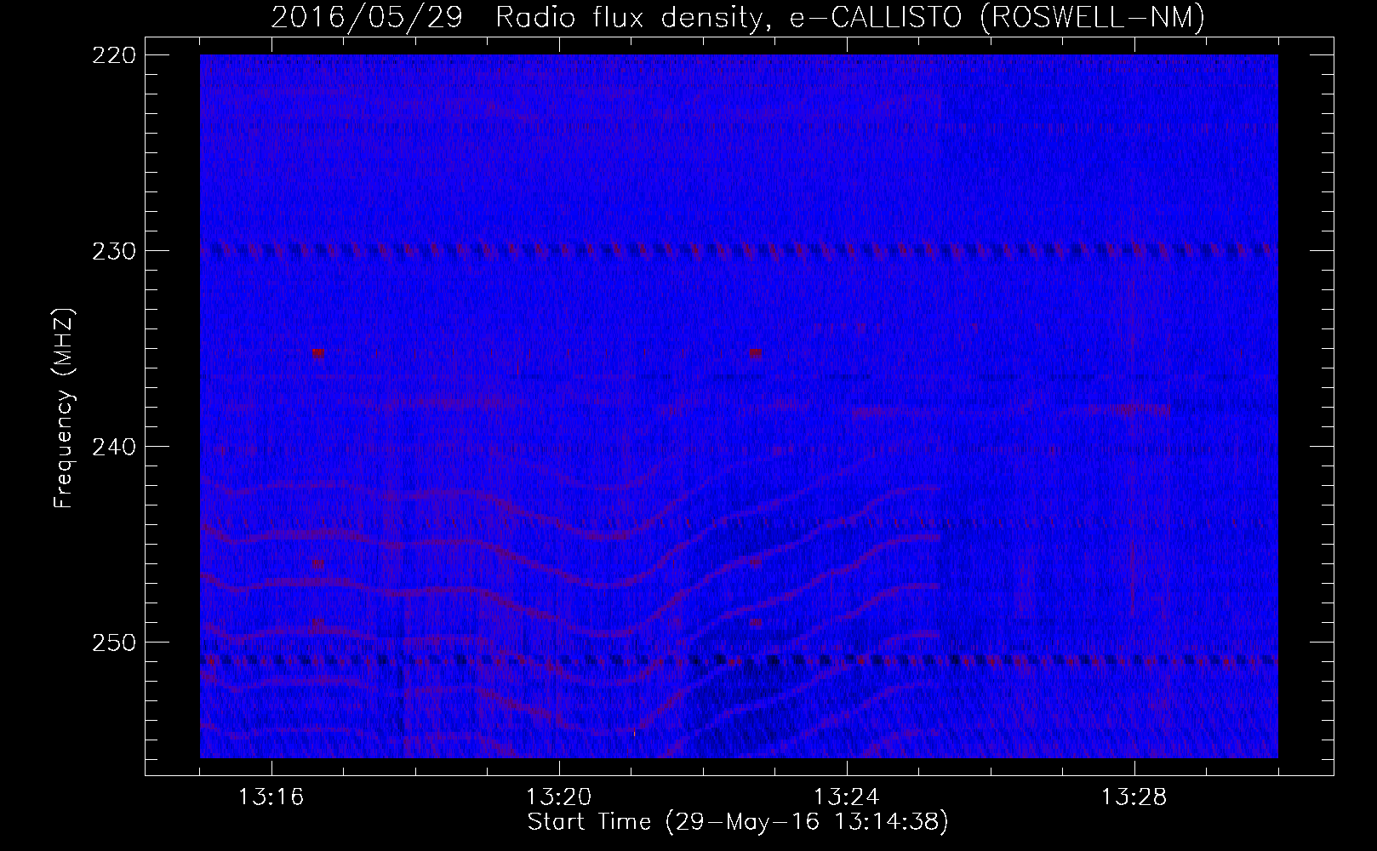Click the 13:16 time tick label

[x=271, y=797]
